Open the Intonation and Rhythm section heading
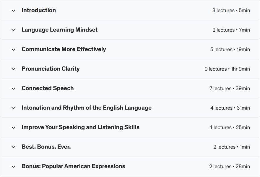Screen dimensions: 260x177 click(86, 108)
